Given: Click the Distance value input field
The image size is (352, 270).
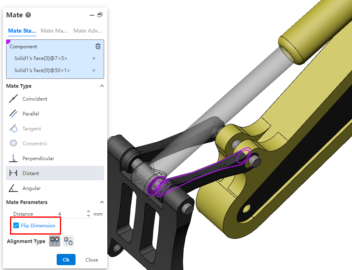Looking at the screenshot, I should click(59, 214).
